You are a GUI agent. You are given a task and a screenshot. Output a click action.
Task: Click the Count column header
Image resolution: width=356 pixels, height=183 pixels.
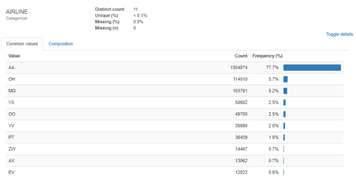241,56
